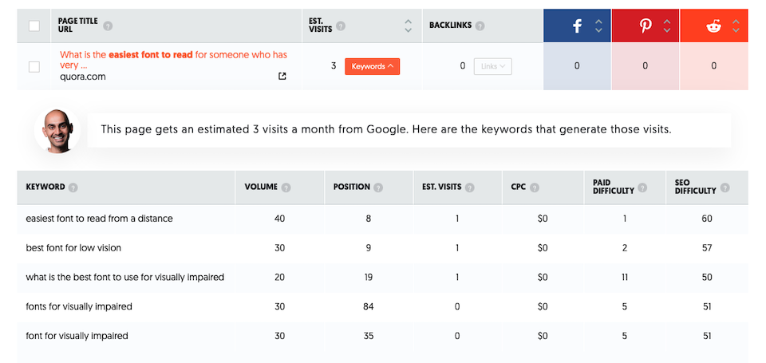Expand the Links dropdown

tap(492, 66)
